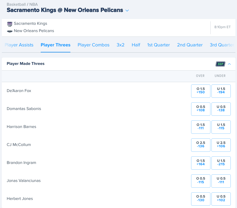Select Jonas Valanciunas over 0.5 -115
This screenshot has height=208, width=237.
[x=201, y=181]
